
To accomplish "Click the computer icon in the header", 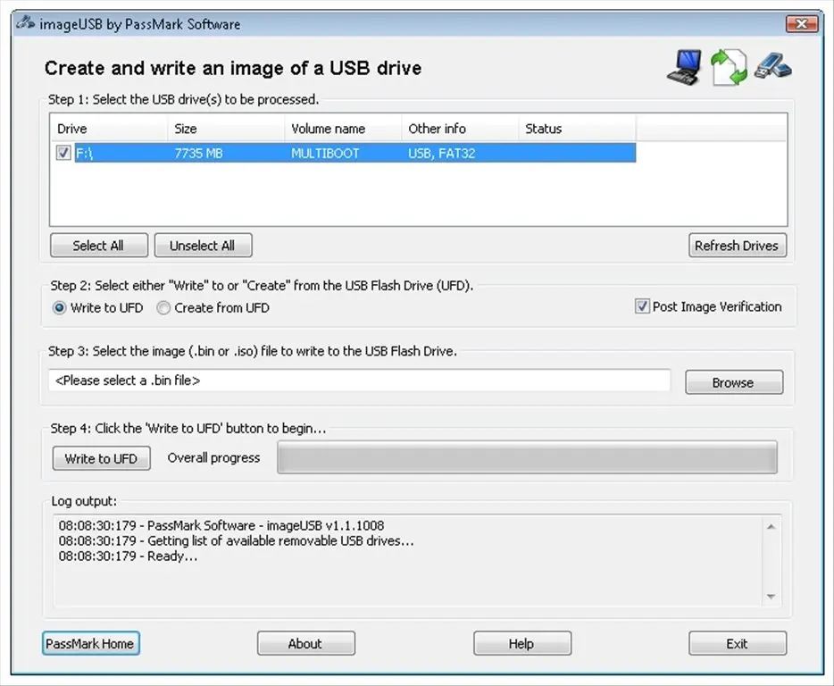I will click(685, 68).
